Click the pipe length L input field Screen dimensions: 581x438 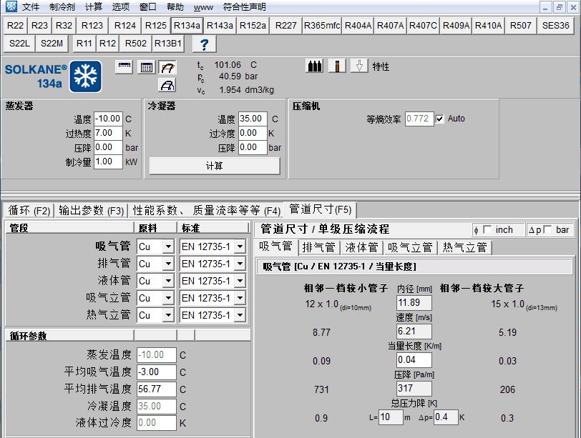(x=390, y=417)
